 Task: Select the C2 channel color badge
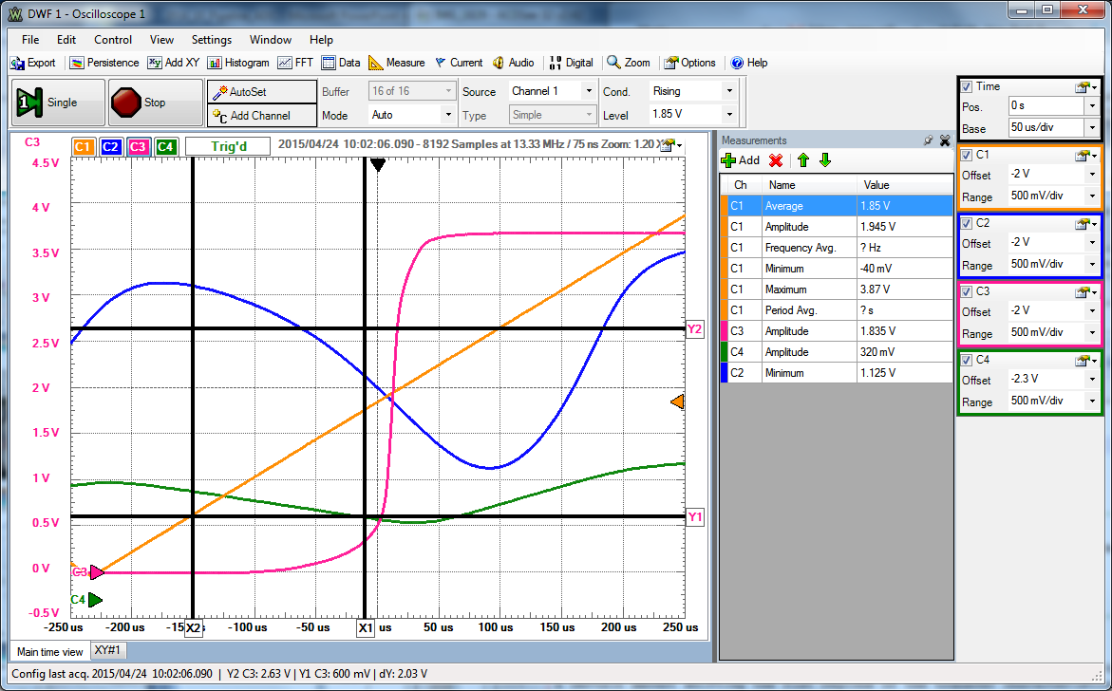coord(110,146)
